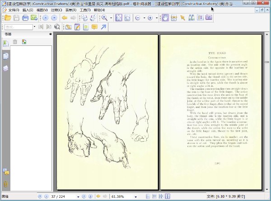Switch to single page layout
The image size is (271, 201).
tap(148, 197)
